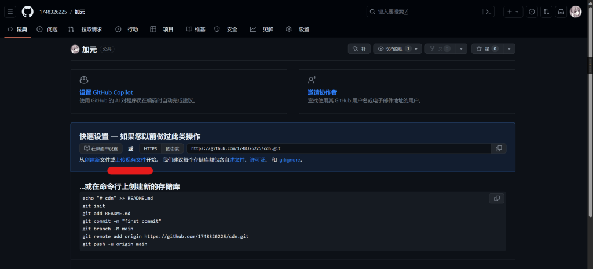Switch to the 维基 wiki tab
The width and height of the screenshot is (593, 269).
click(196, 29)
